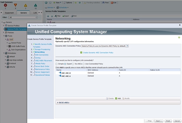Select the fi-reboot schedule
Viewport: 182px width, 123px height.
point(13,63)
